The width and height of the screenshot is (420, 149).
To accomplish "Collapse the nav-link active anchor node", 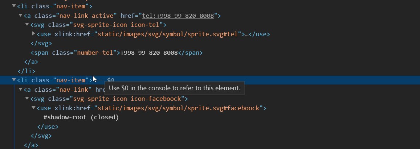I will pos(21,16).
